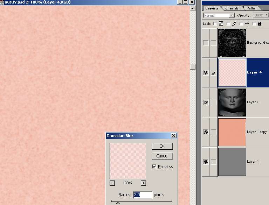Click the lock all padlock icon
The image size is (269, 205).
[260, 24]
